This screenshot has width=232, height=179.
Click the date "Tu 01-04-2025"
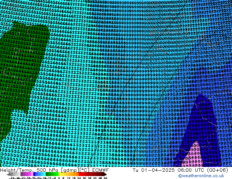click(x=154, y=170)
